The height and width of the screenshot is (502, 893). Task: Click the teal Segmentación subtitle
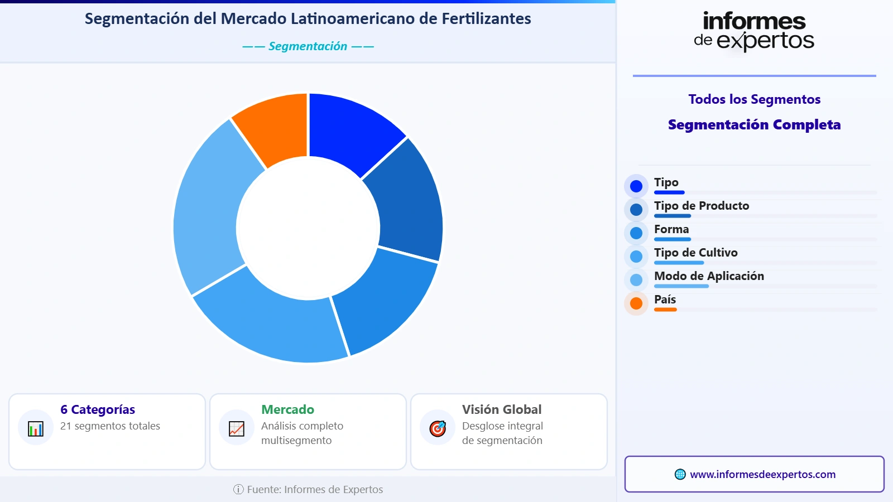click(308, 46)
